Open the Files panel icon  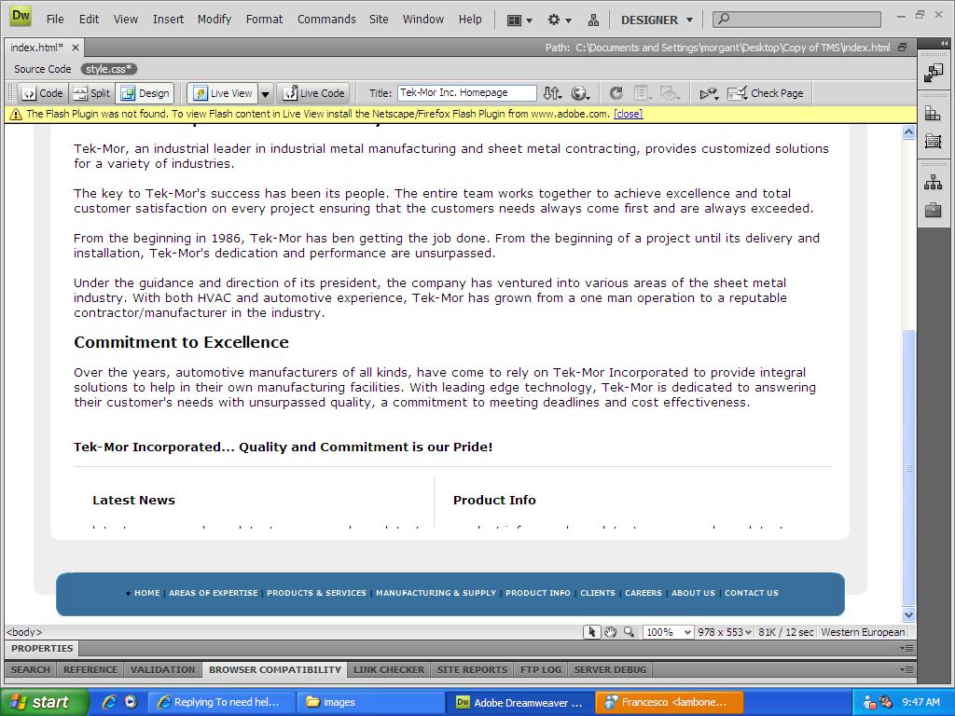coord(933,182)
